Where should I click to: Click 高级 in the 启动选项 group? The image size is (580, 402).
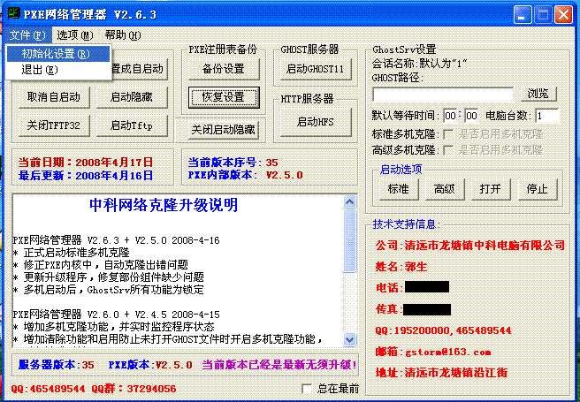point(444,189)
